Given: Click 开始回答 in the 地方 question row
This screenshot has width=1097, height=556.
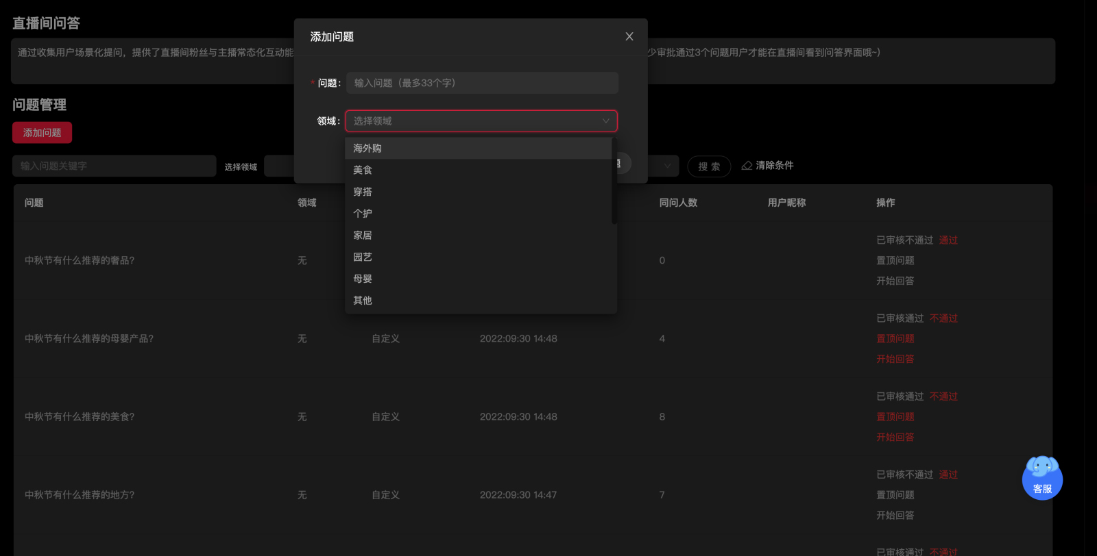Looking at the screenshot, I should pyautogui.click(x=895, y=515).
